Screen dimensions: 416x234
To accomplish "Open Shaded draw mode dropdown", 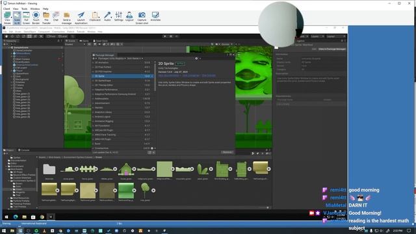I will (75, 44).
